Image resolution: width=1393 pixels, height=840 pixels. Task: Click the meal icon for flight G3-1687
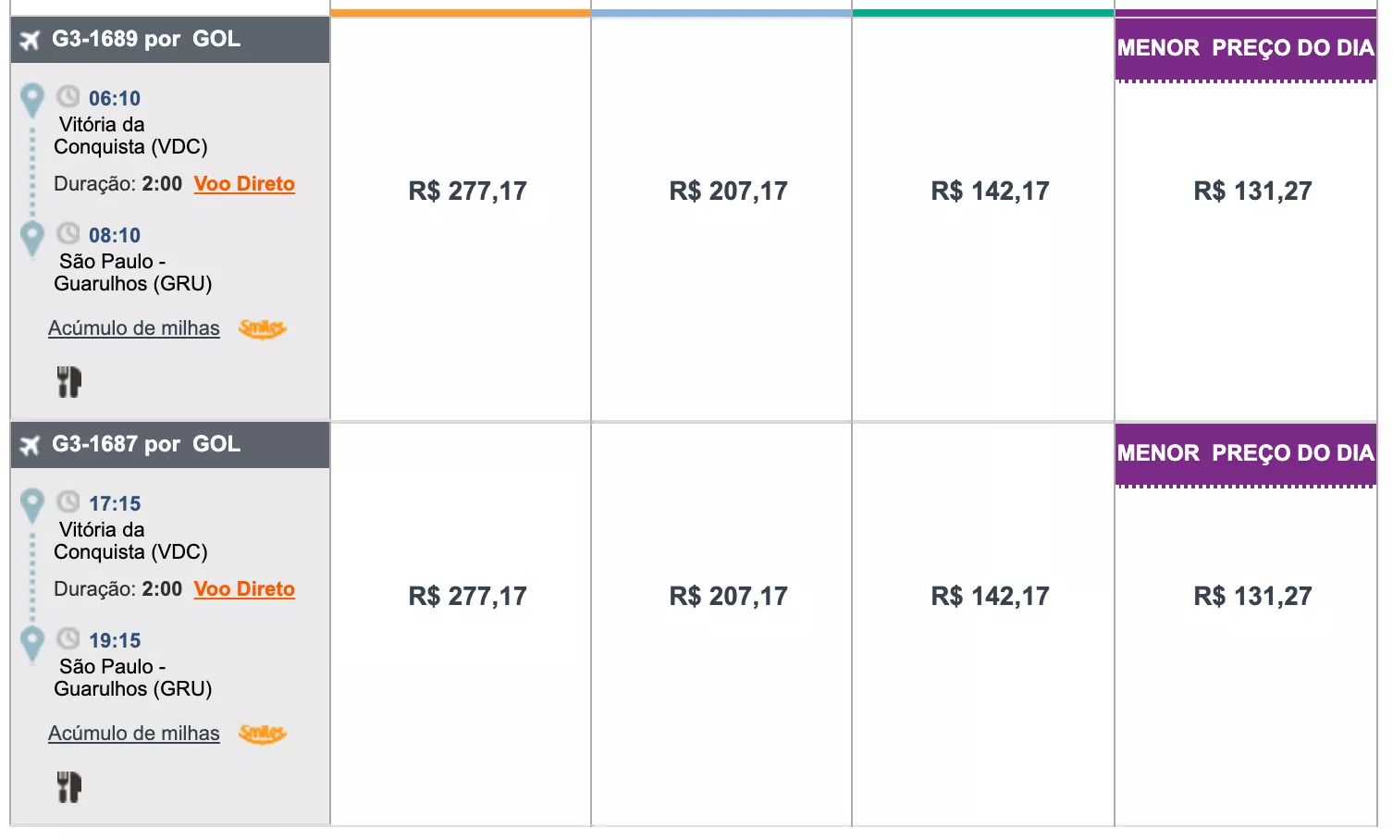pos(69,786)
